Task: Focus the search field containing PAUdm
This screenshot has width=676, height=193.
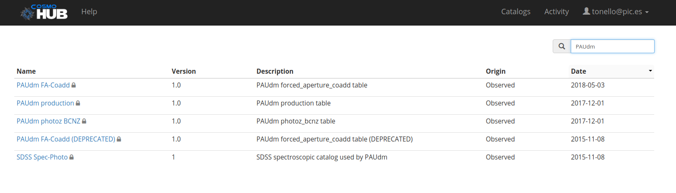Action: (x=612, y=46)
